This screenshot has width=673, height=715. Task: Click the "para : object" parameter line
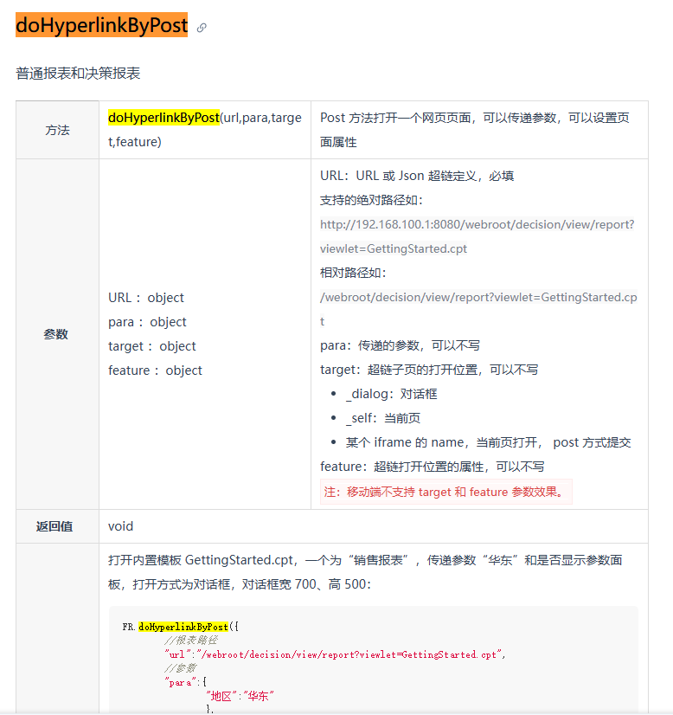pyautogui.click(x=147, y=322)
